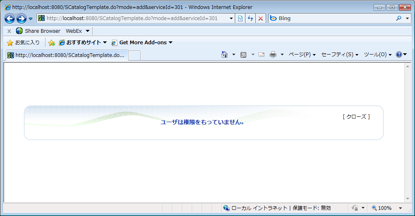
Task: Click the address bar URL field
Action: coord(132,18)
